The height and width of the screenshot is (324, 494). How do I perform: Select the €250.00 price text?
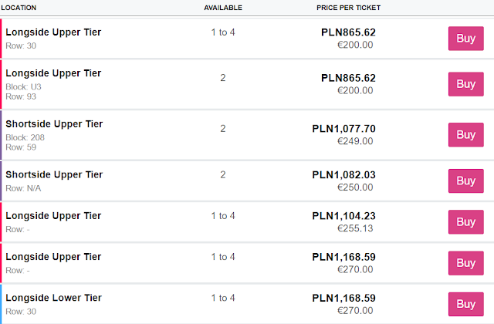tap(355, 187)
